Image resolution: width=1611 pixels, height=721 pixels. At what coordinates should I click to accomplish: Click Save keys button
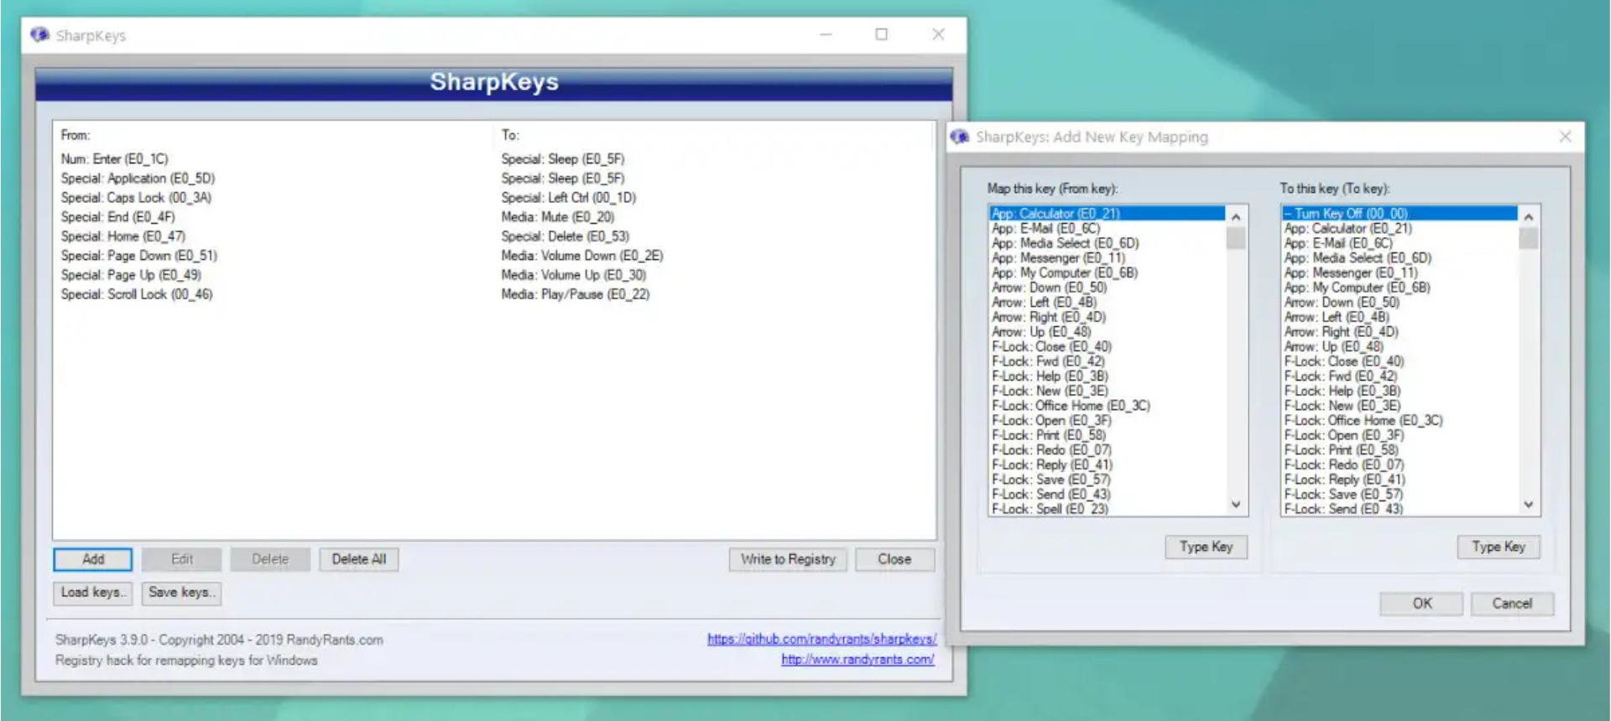click(x=182, y=593)
